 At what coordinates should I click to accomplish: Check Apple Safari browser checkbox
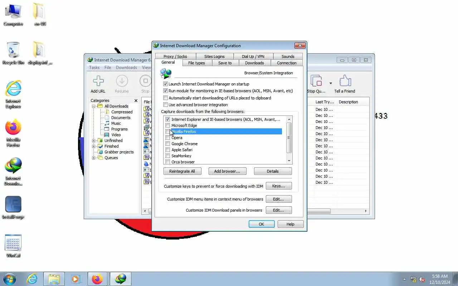pyautogui.click(x=168, y=150)
